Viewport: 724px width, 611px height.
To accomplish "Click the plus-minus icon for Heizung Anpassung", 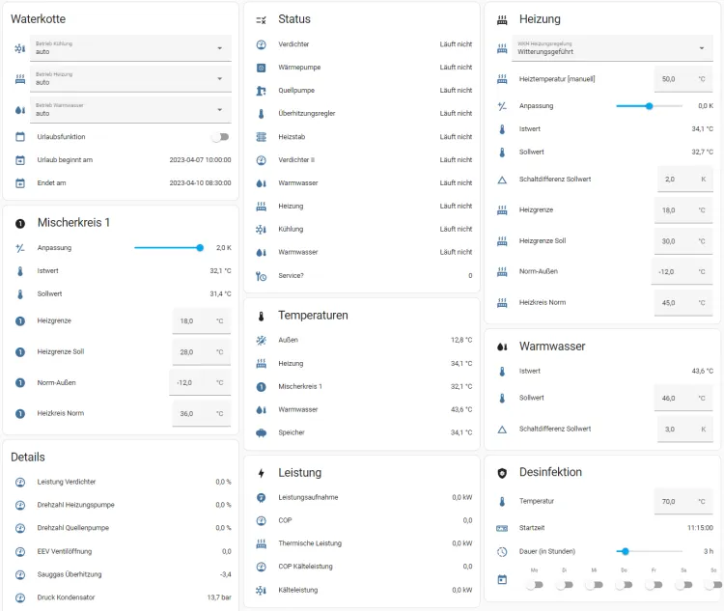I will 502,106.
